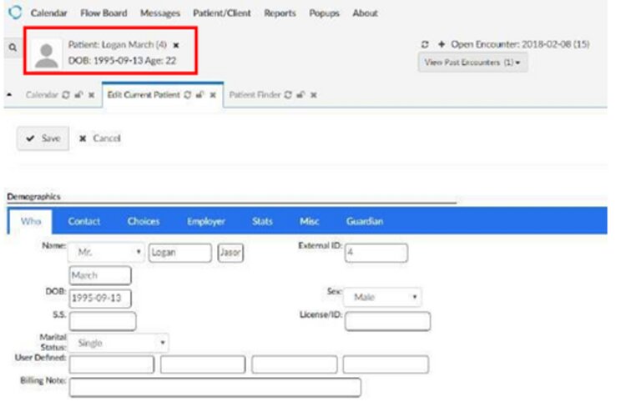Click the Save button
This screenshot has width=626, height=417.
pyautogui.click(x=43, y=138)
